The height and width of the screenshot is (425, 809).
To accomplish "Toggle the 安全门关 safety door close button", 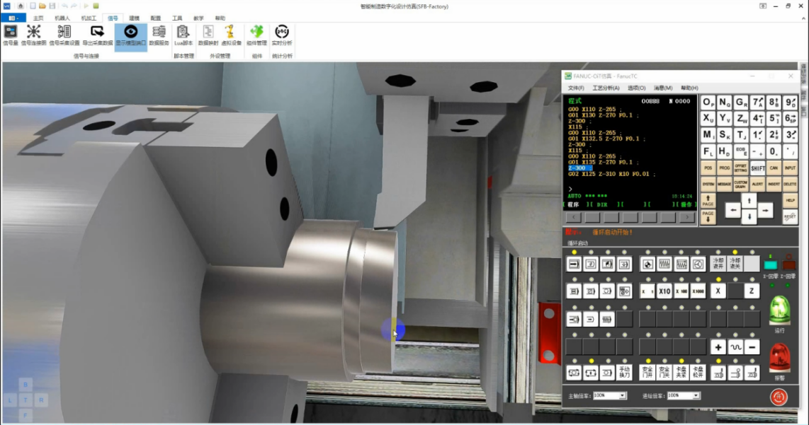I will pyautogui.click(x=664, y=372).
